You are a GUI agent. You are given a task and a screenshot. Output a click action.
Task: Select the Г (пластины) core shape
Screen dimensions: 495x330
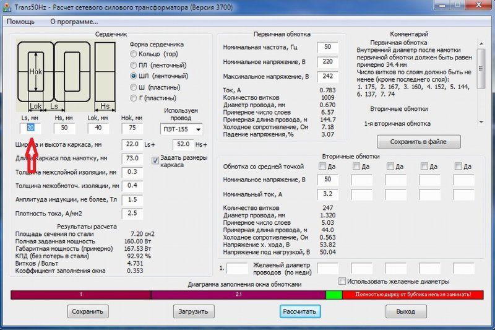[x=134, y=98]
